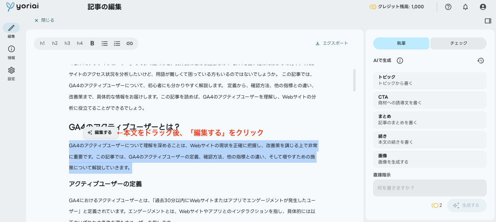
Task: Apply h1 heading format
Action: (43, 43)
